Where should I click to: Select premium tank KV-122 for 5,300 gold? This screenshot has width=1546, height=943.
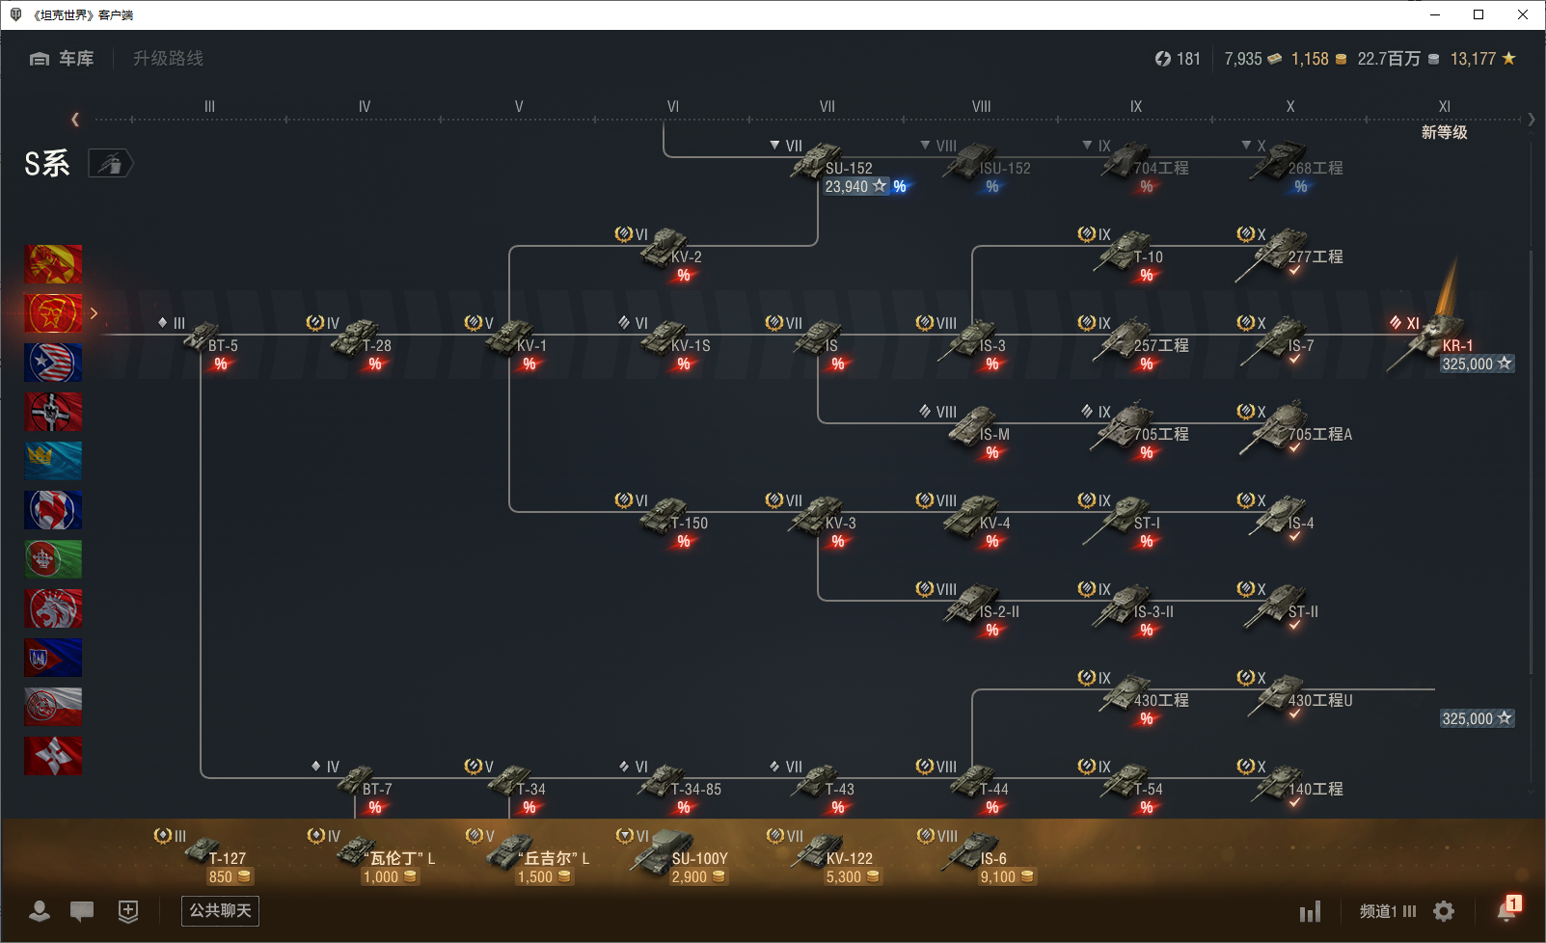825,856
